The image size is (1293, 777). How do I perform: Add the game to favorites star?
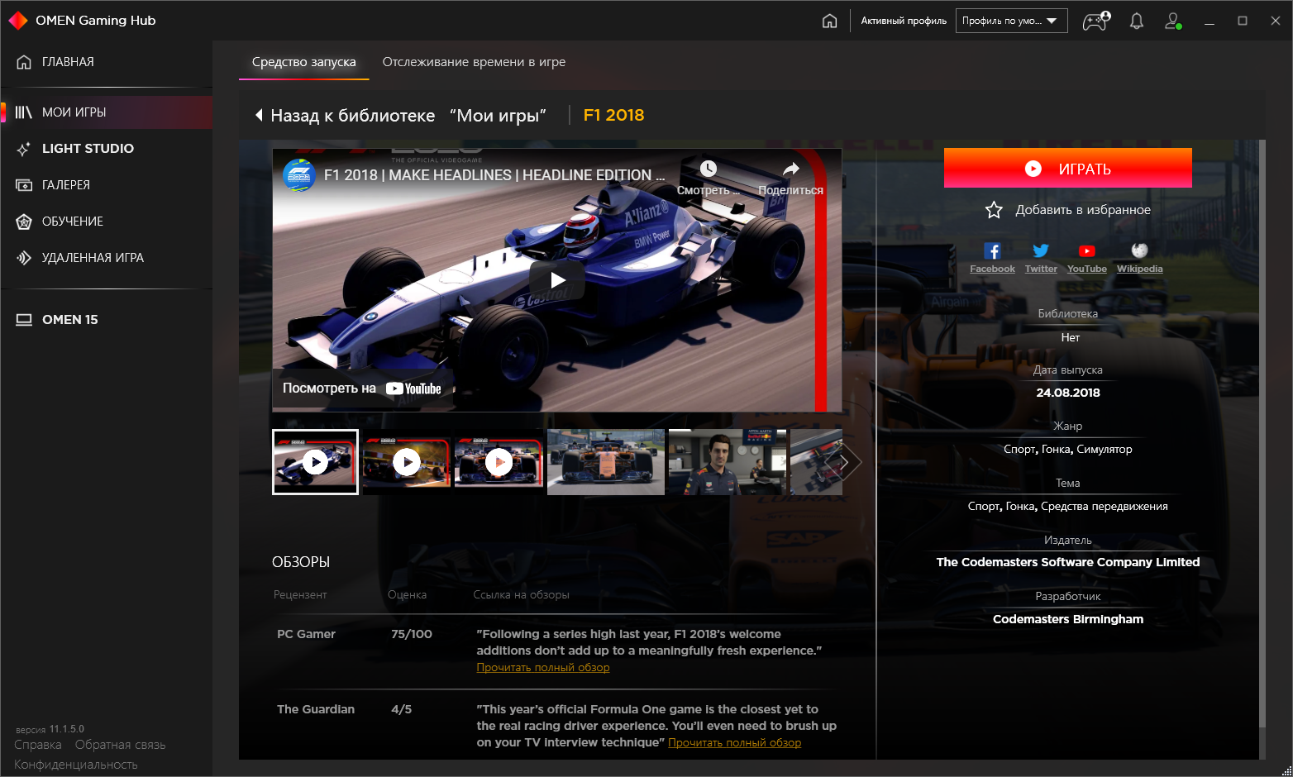pyautogui.click(x=994, y=210)
